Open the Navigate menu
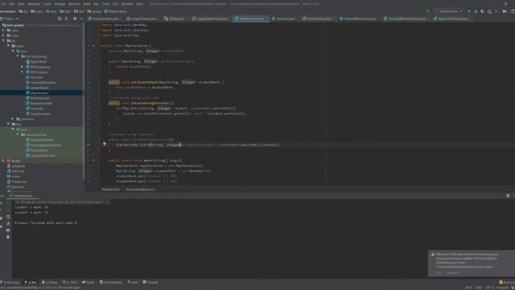515x290 pixels. click(x=34, y=4)
